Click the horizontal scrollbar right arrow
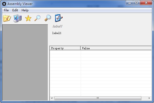154x103 pixels. coord(149,98)
